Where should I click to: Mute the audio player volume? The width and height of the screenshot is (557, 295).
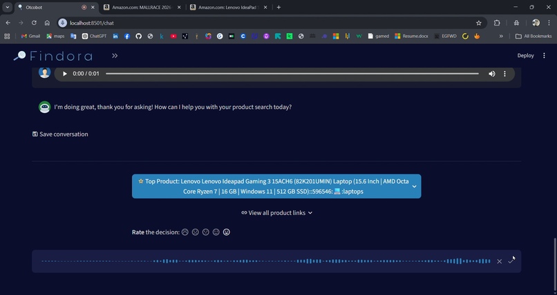491,74
